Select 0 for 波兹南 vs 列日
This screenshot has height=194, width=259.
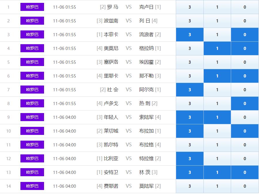pyautogui.click(x=245, y=21)
